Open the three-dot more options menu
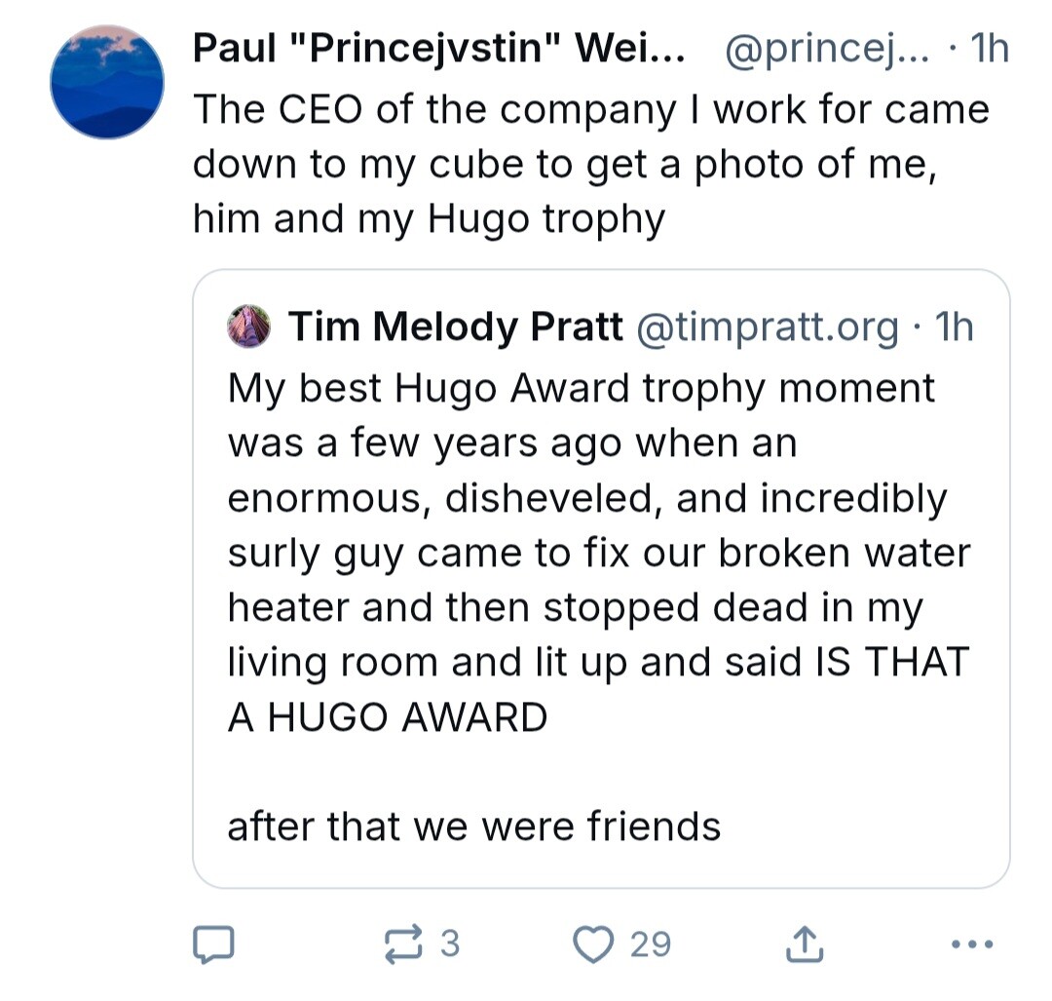 point(972,943)
